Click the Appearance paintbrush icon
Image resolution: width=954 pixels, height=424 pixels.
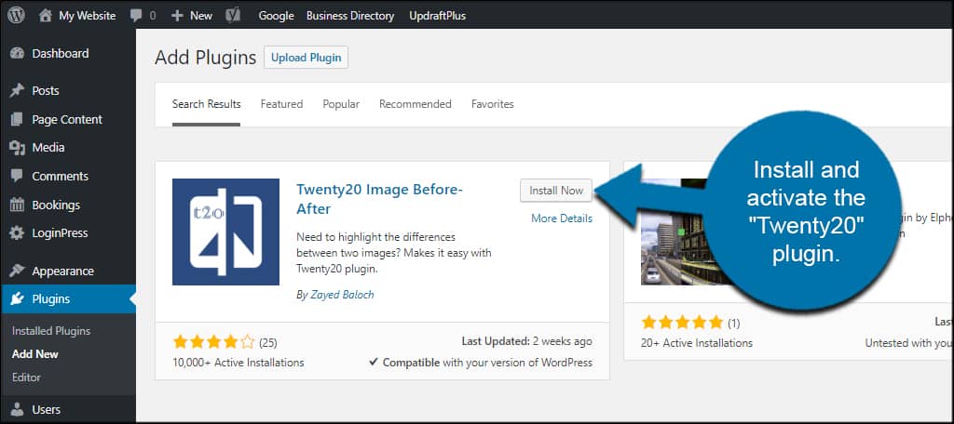coord(16,272)
